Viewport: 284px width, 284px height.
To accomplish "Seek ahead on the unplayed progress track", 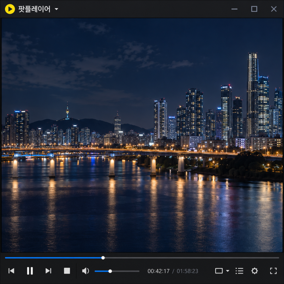I will [192, 258].
